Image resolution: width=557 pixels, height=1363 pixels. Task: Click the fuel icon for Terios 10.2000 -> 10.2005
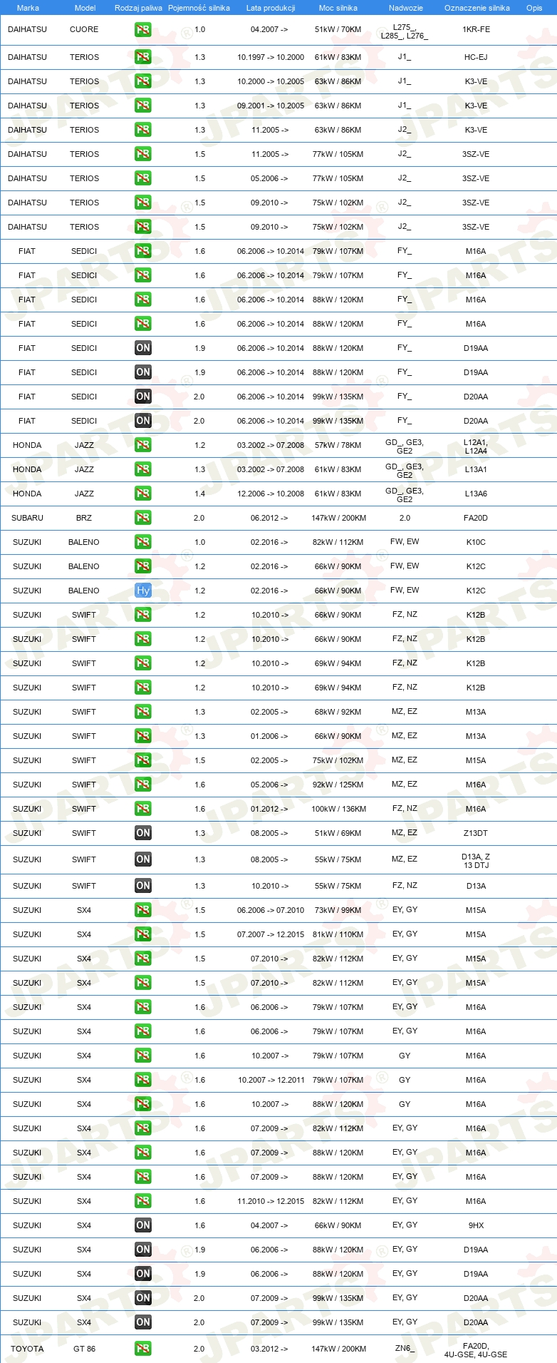(143, 81)
